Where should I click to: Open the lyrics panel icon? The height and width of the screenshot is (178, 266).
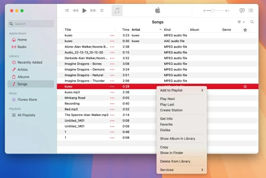(x=242, y=11)
